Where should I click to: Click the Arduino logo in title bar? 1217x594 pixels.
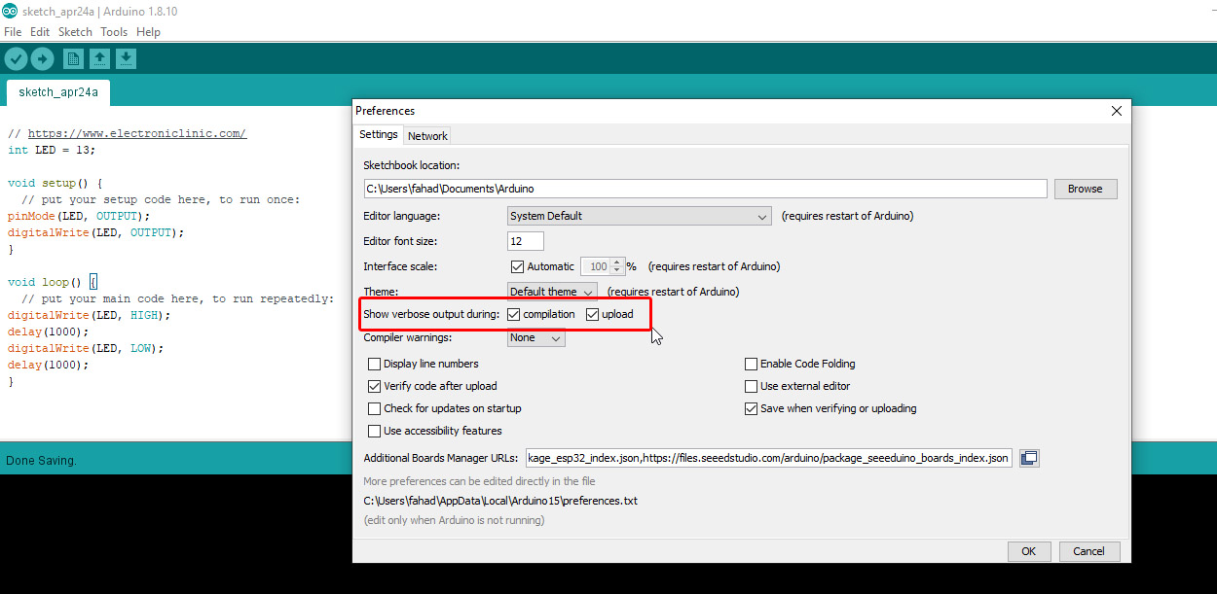9,12
